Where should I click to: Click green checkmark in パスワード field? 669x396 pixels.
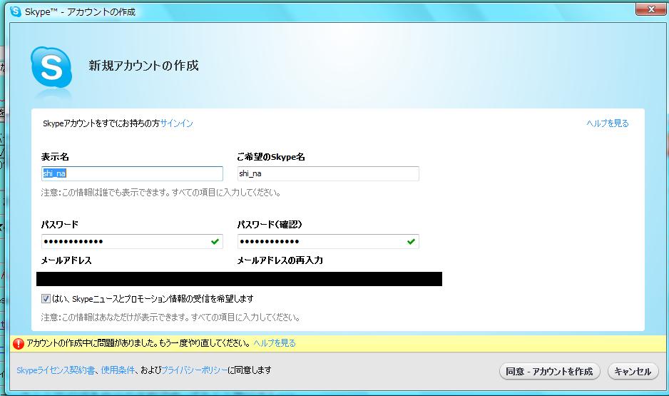tap(215, 242)
